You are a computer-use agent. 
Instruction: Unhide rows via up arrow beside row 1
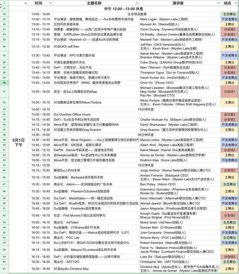click(x=1, y=4)
